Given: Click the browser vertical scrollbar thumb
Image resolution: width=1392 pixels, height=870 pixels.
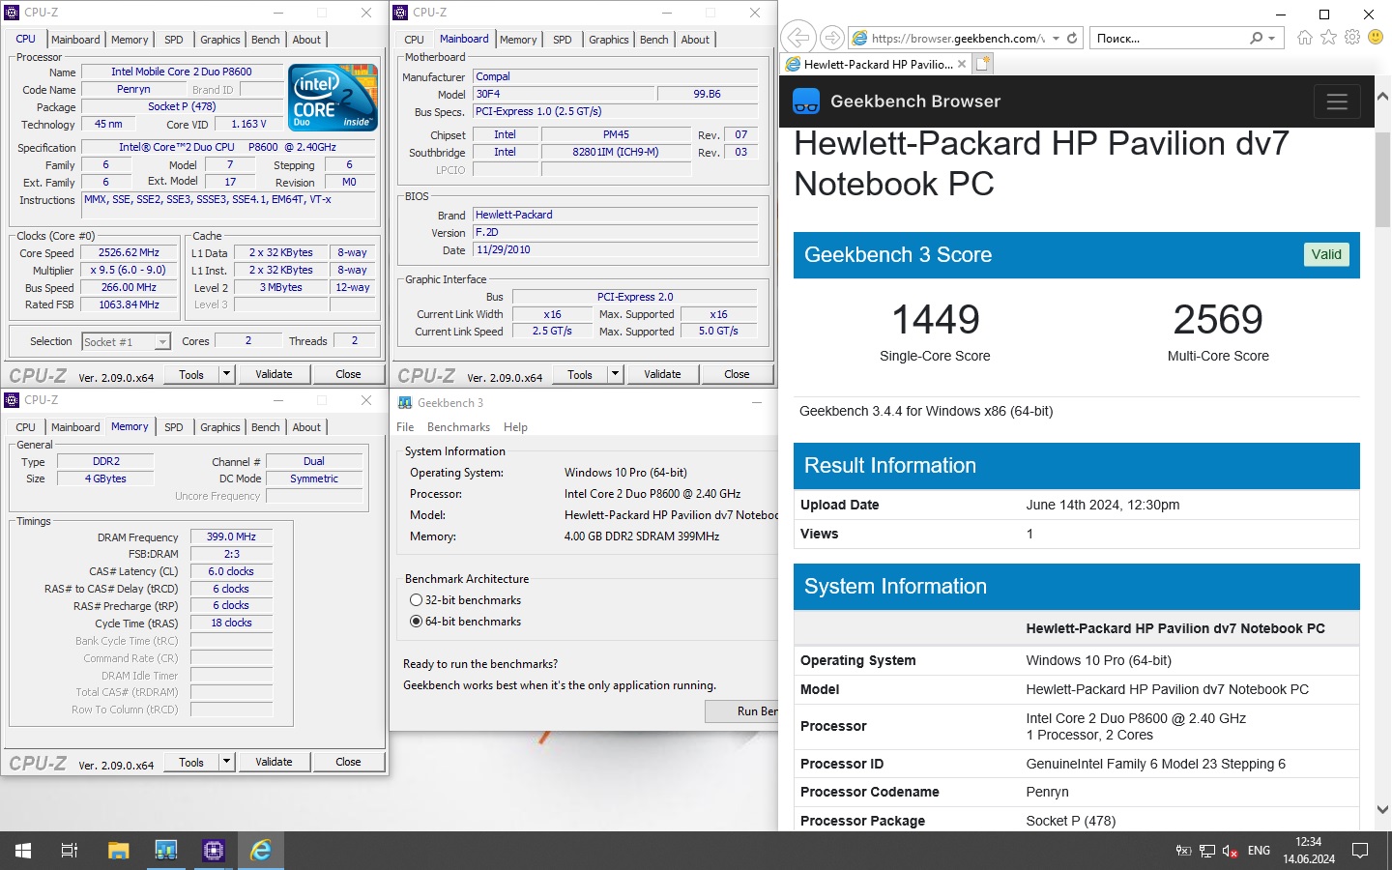Looking at the screenshot, I should [x=1382, y=179].
